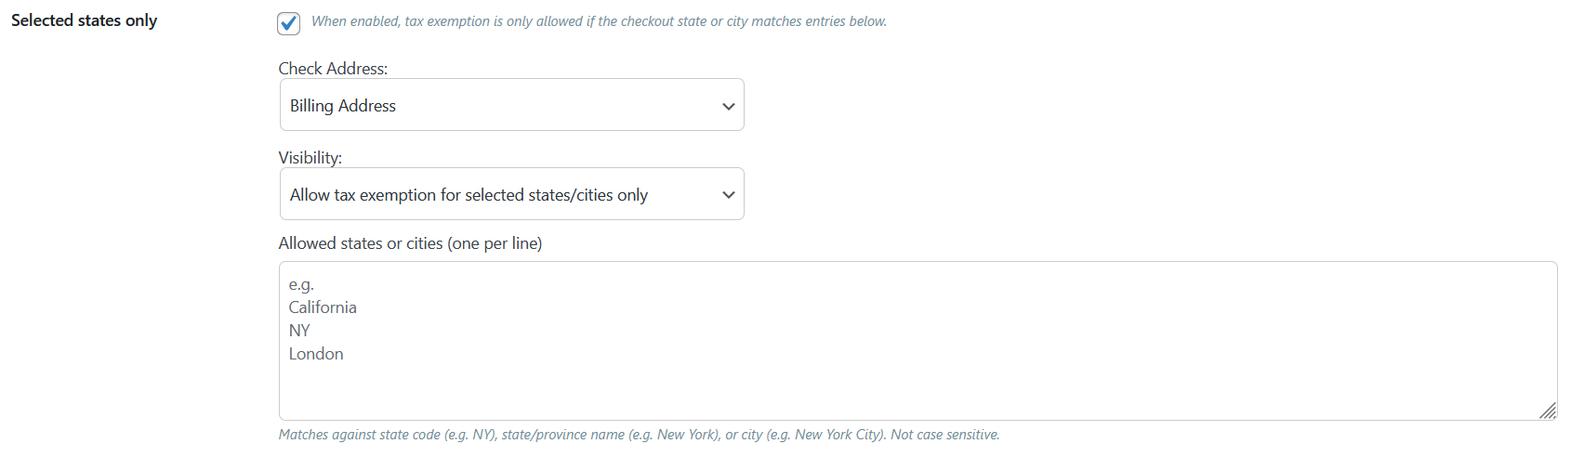1571x457 pixels.
Task: Click the chevron arrow beside Billing Address
Action: click(729, 106)
